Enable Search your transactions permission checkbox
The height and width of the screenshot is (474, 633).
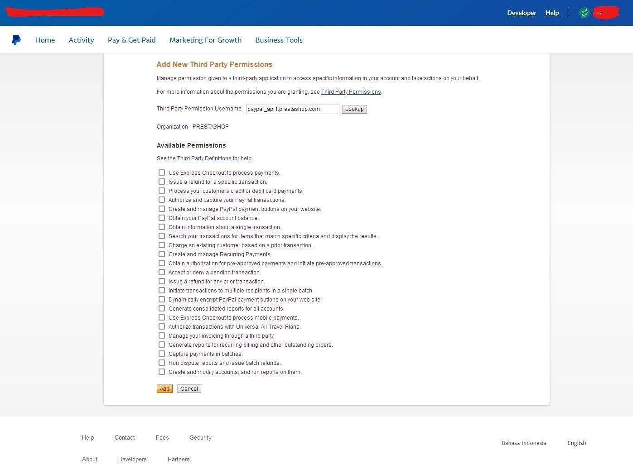point(162,236)
